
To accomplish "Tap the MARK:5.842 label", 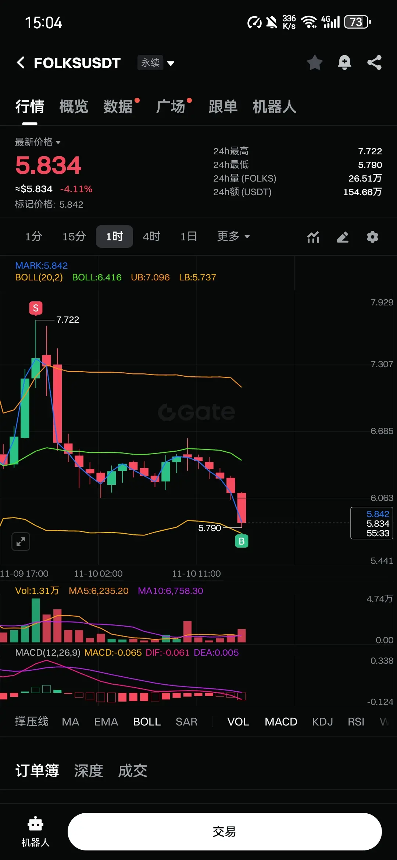I will tap(42, 265).
